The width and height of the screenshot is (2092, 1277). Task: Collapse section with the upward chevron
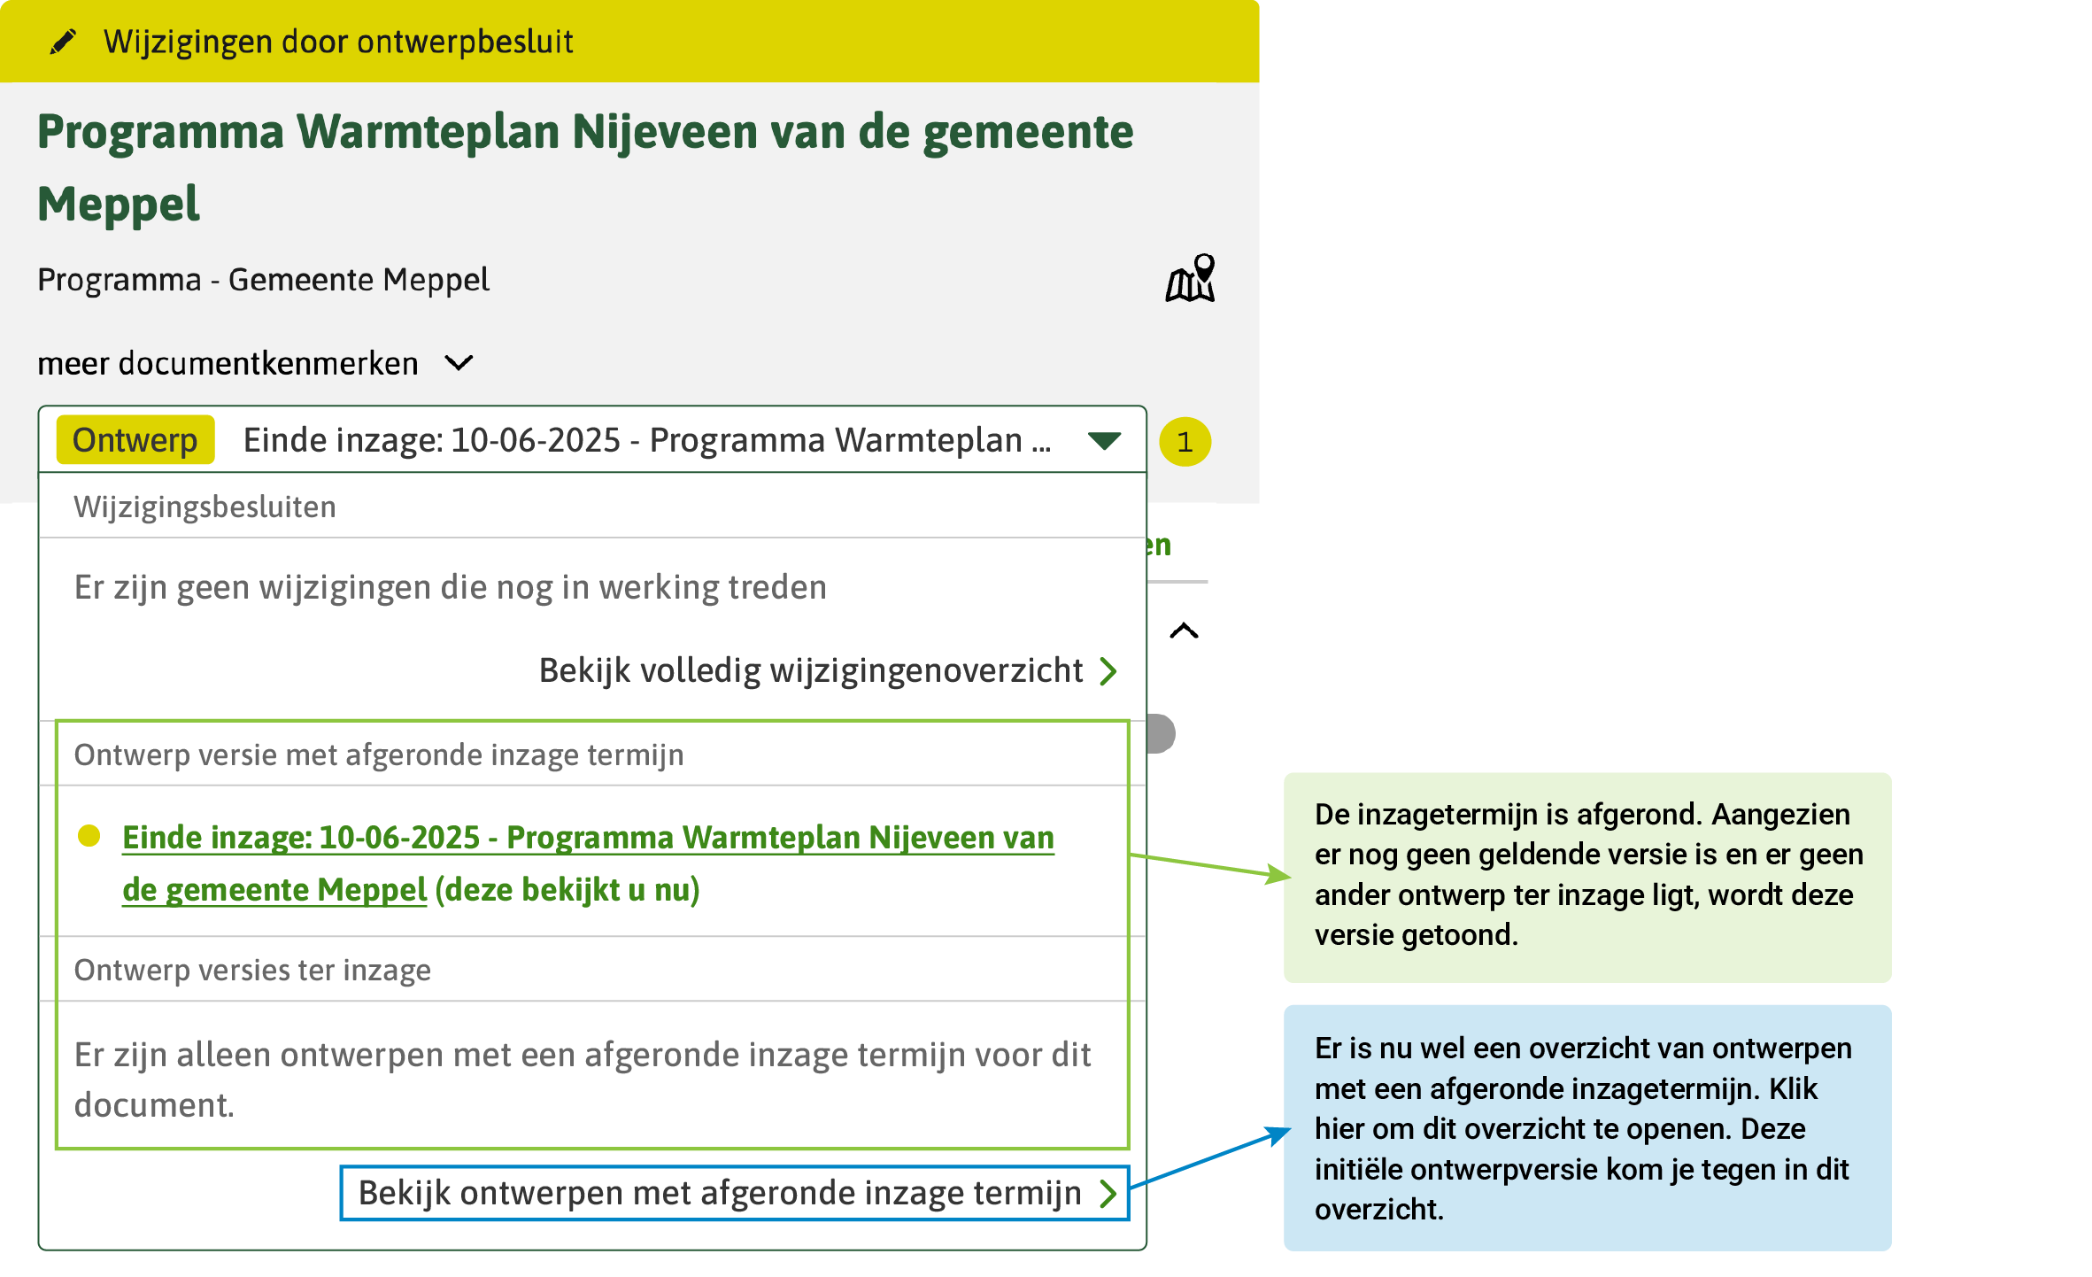tap(1184, 631)
